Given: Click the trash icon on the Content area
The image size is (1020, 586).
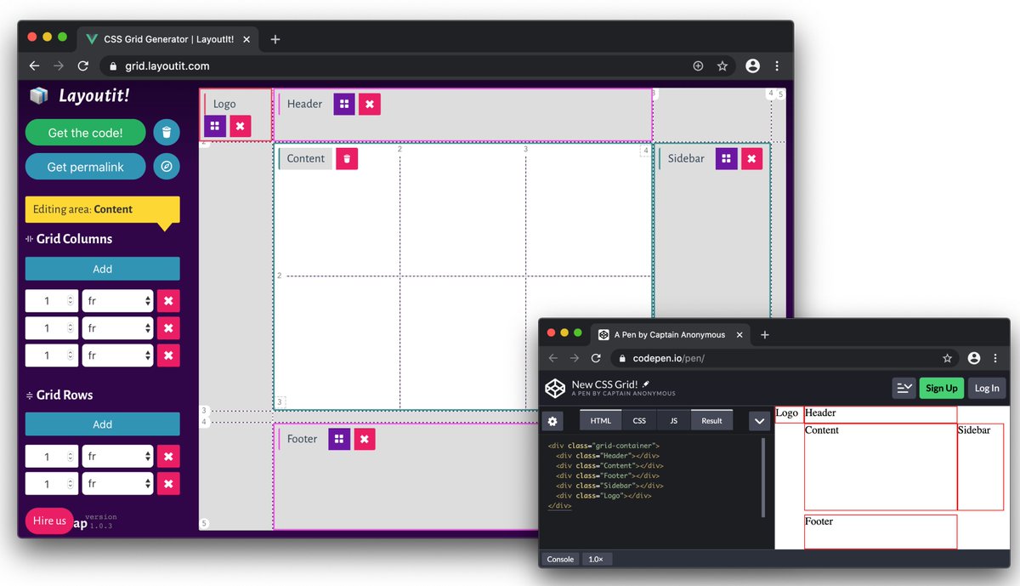Looking at the screenshot, I should tap(347, 158).
